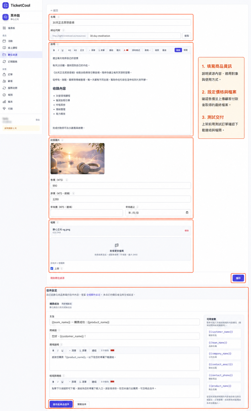
Task: Select the 購買成功 email tab
Action: (x=54, y=304)
